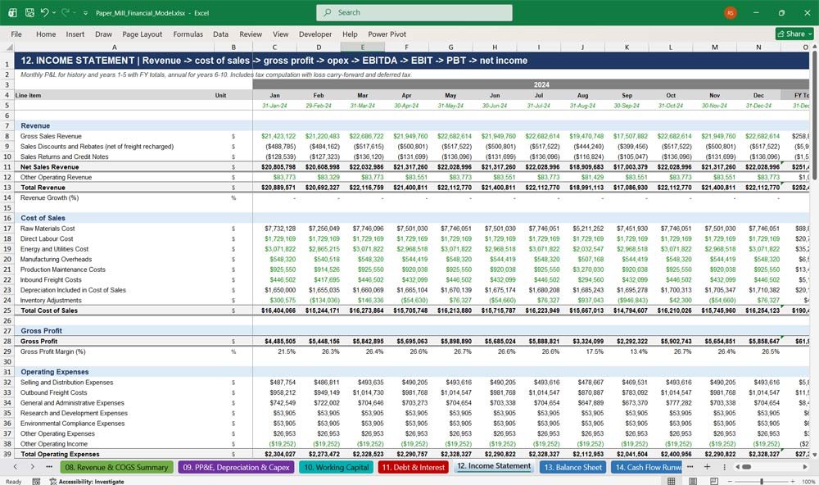Image resolution: width=819 pixels, height=485 pixels.
Task: Open the Customize Quick Access Toolbar dropdown
Action: pos(85,13)
